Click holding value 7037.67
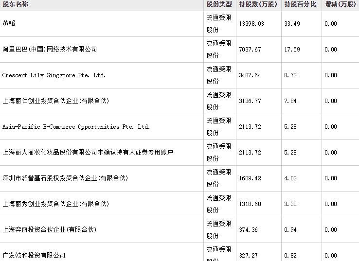359x261 pixels. (x=250, y=50)
